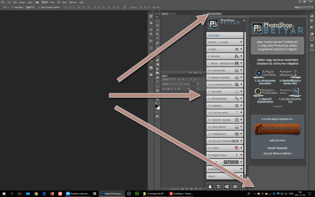
Task: Toggle the lock all icon in the Layers panel
Action: tap(179, 89)
